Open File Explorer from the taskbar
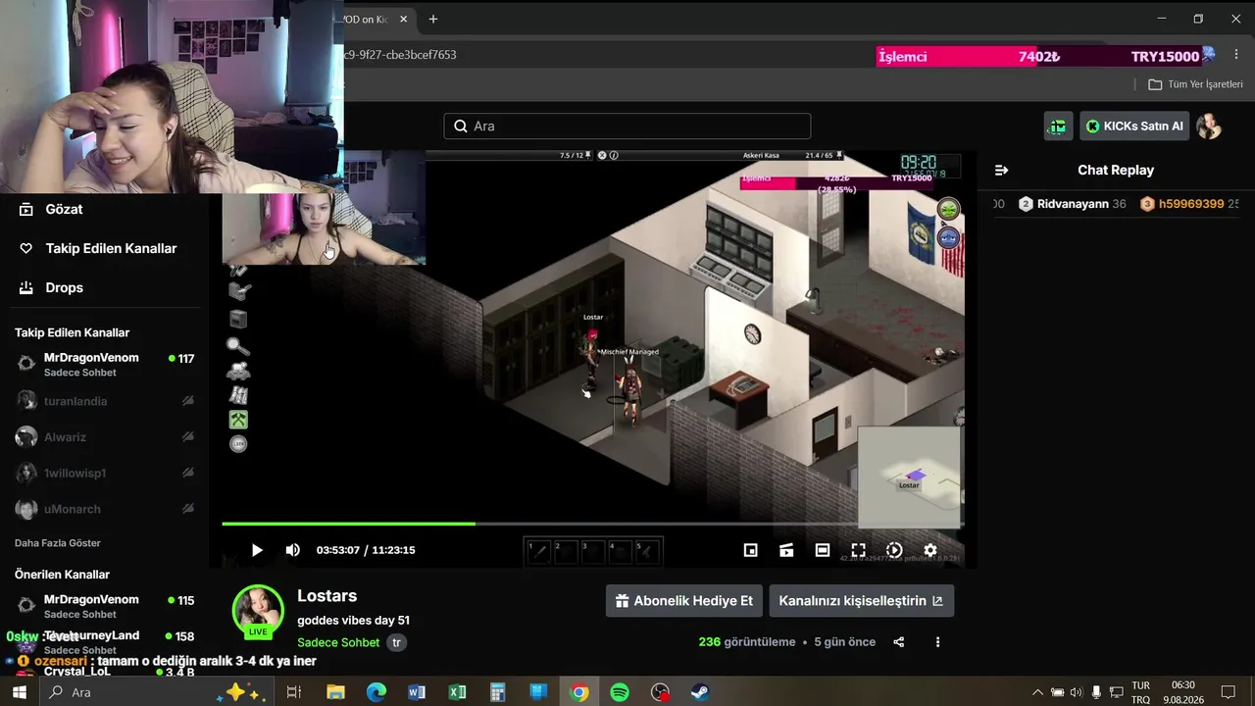This screenshot has height=706, width=1255. (x=335, y=692)
